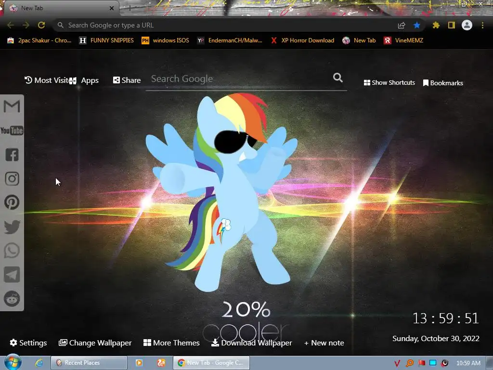493x370 pixels.
Task: Open the Apps menu
Action: click(84, 80)
